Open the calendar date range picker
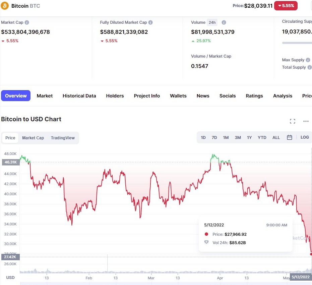Screen dimensions: 312x285 coord(290,137)
